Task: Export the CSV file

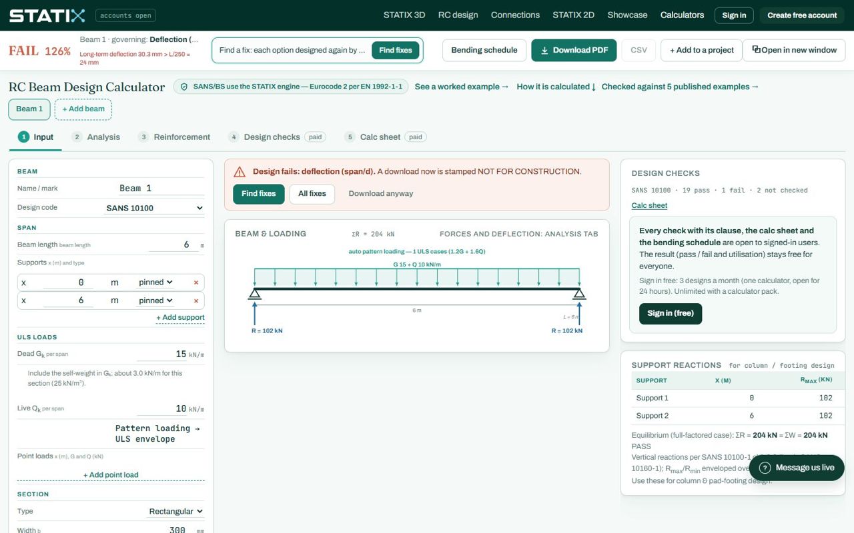Action: pyautogui.click(x=638, y=50)
